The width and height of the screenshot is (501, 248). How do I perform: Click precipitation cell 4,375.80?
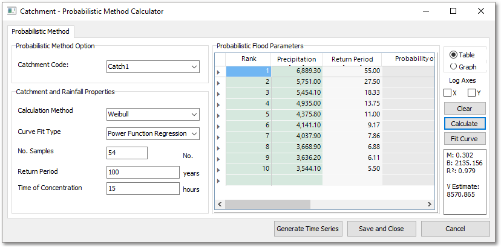[x=297, y=114]
